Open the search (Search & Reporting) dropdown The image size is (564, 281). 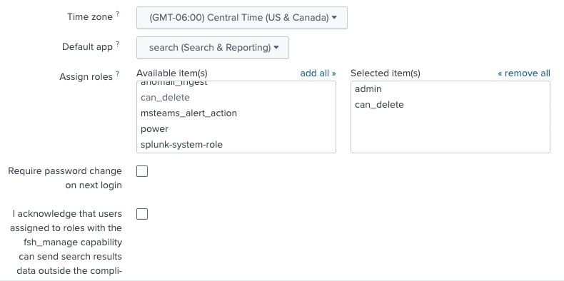point(213,48)
